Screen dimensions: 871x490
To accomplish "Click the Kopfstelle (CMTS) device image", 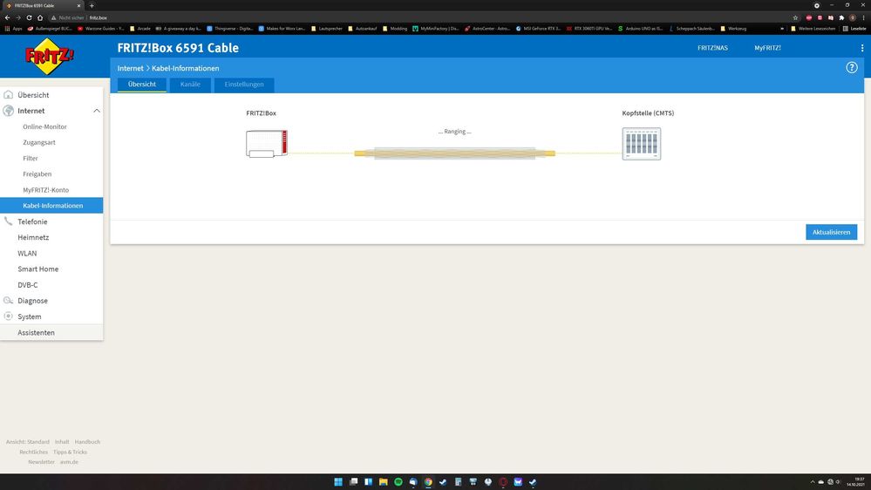I will (x=642, y=144).
